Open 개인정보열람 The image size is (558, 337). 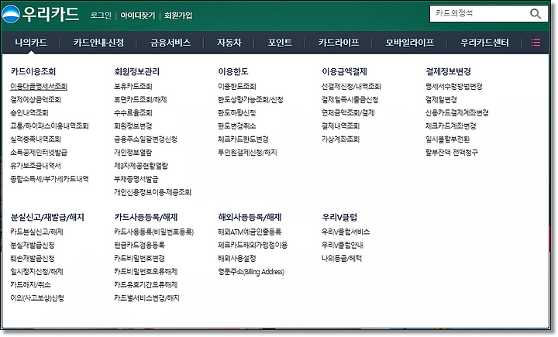coord(133,153)
